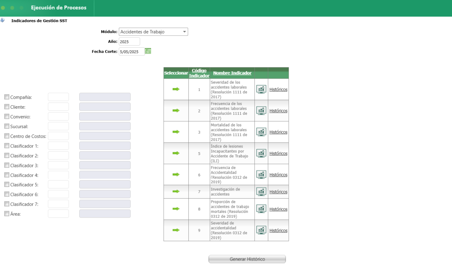Open chart icon for indicator 9
Image resolution: width=452 pixels, height=268 pixels.
(261, 230)
